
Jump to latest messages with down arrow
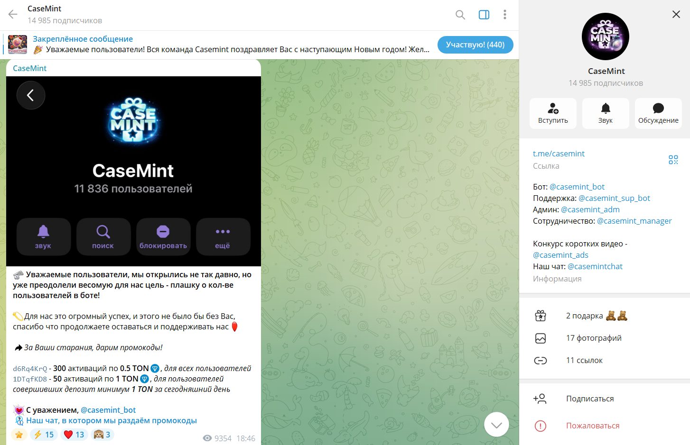click(496, 425)
